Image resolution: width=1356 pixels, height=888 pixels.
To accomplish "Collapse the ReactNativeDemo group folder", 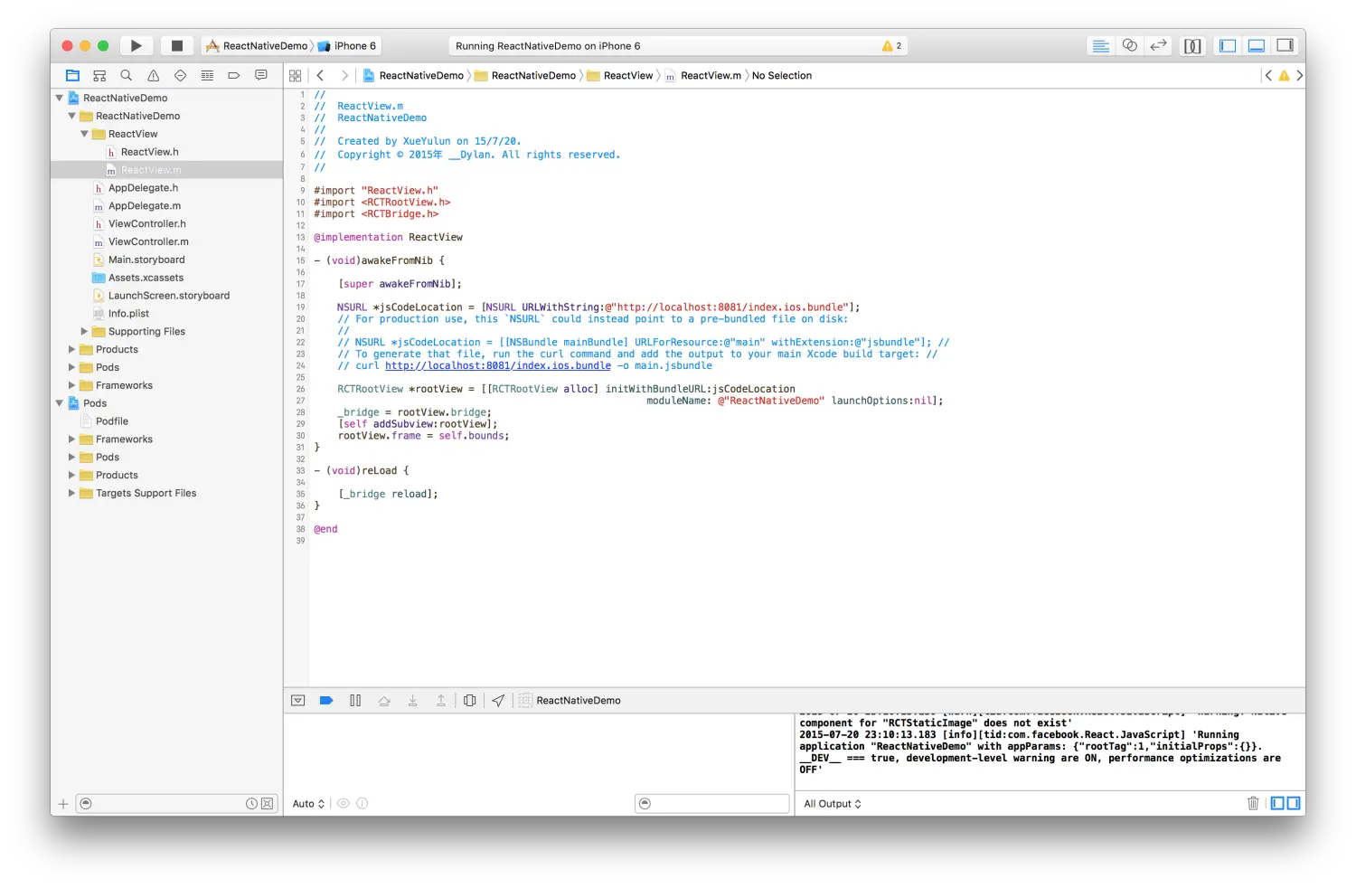I will point(72,116).
